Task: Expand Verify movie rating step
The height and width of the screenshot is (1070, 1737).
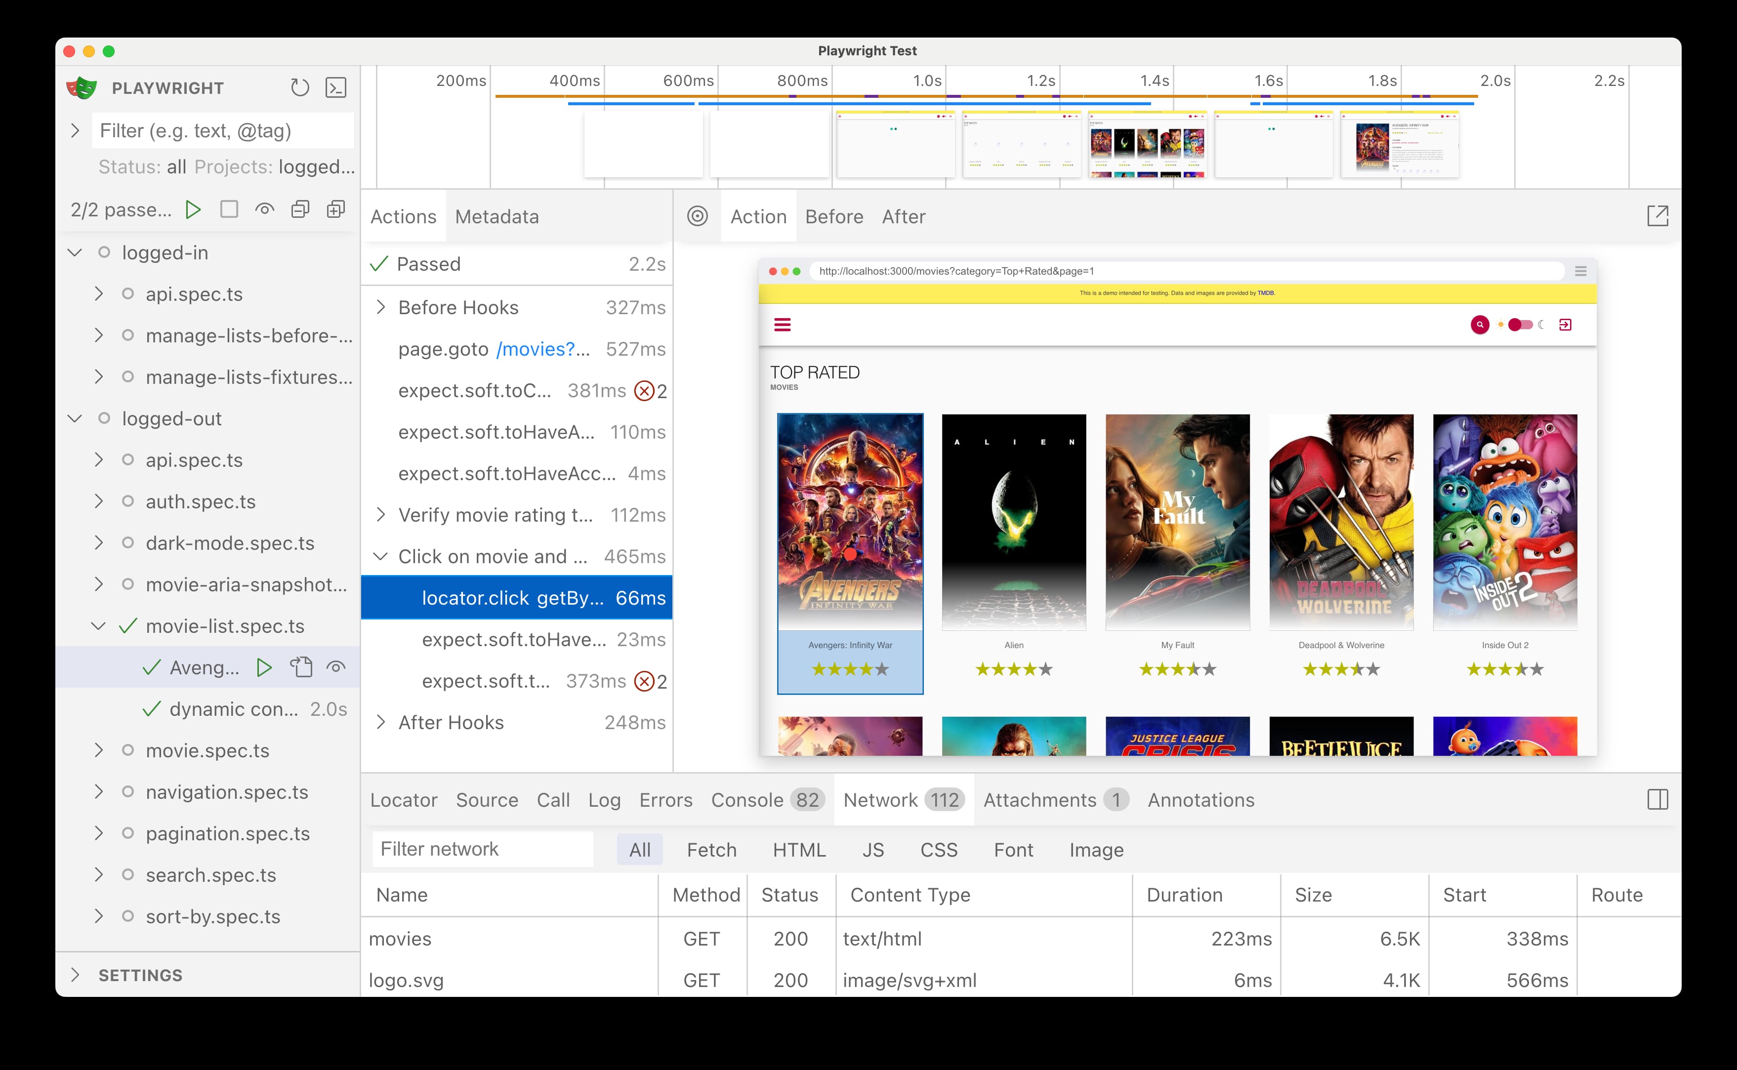Action: (x=381, y=514)
